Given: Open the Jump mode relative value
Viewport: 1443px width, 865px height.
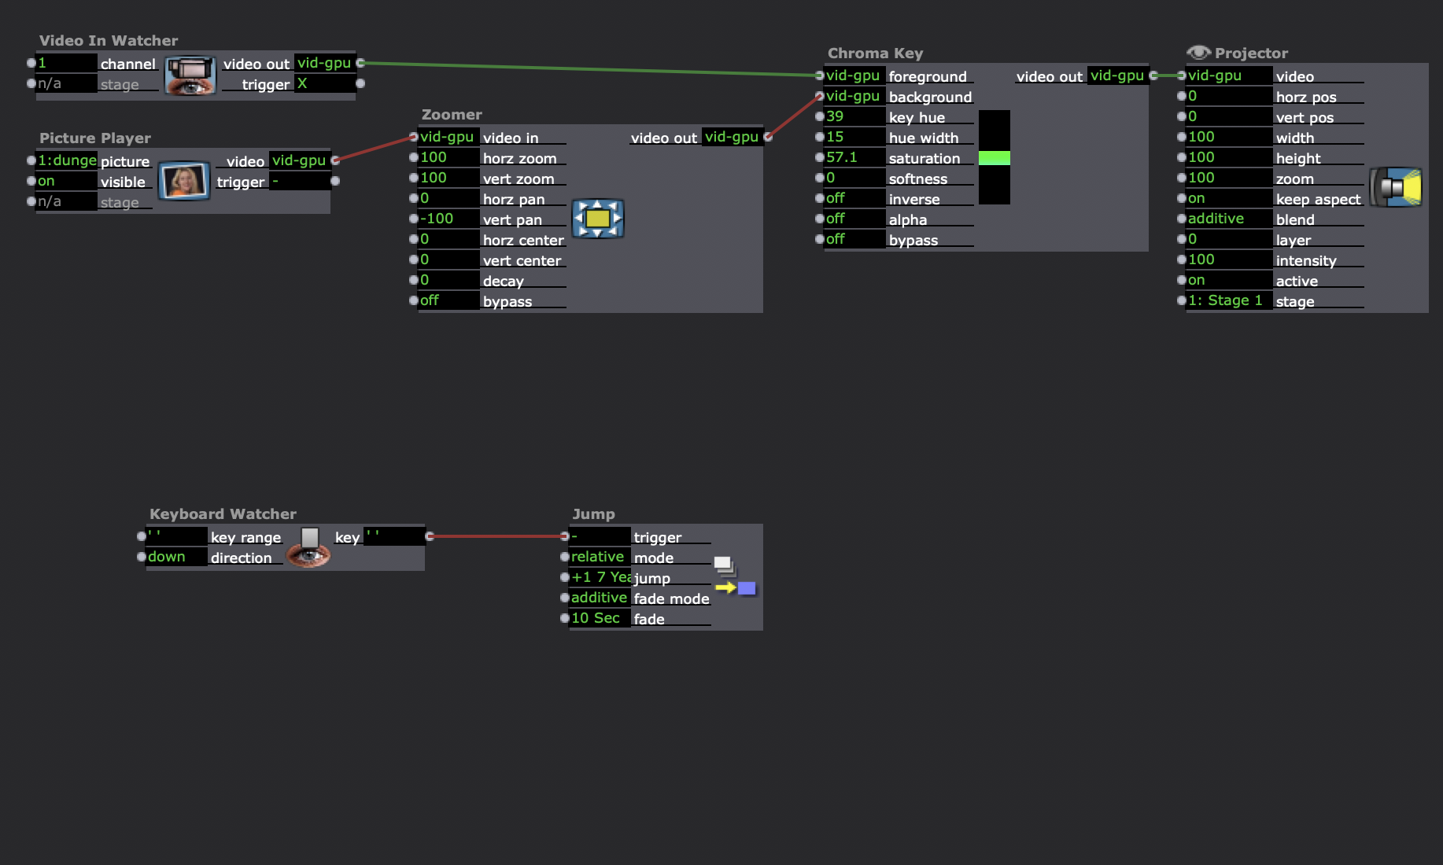Looking at the screenshot, I should point(598,557).
